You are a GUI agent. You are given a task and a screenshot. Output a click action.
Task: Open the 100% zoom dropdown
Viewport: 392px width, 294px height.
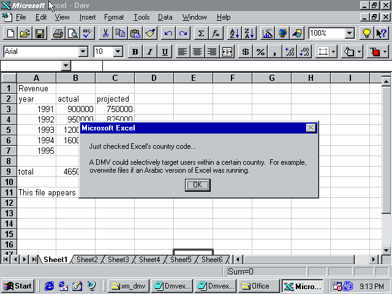tap(350, 33)
